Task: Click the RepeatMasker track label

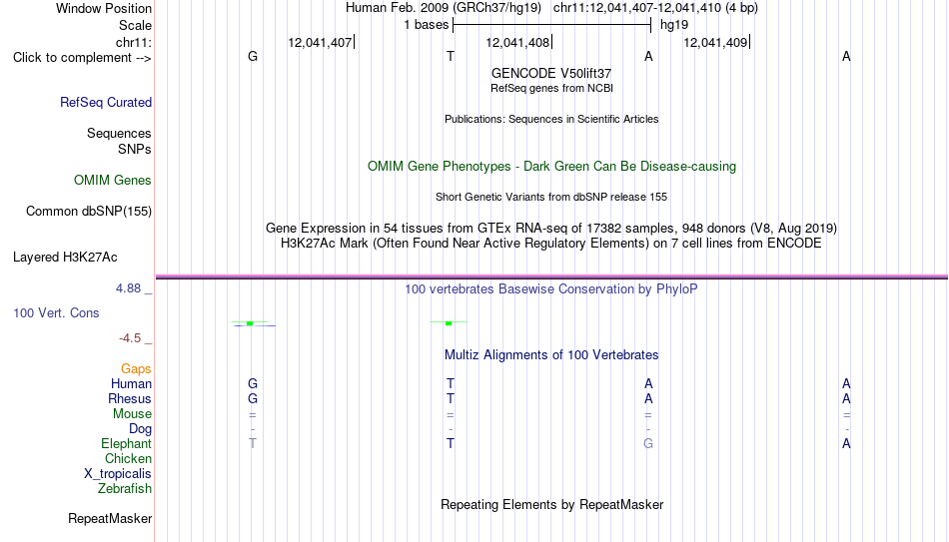Action: (x=110, y=518)
